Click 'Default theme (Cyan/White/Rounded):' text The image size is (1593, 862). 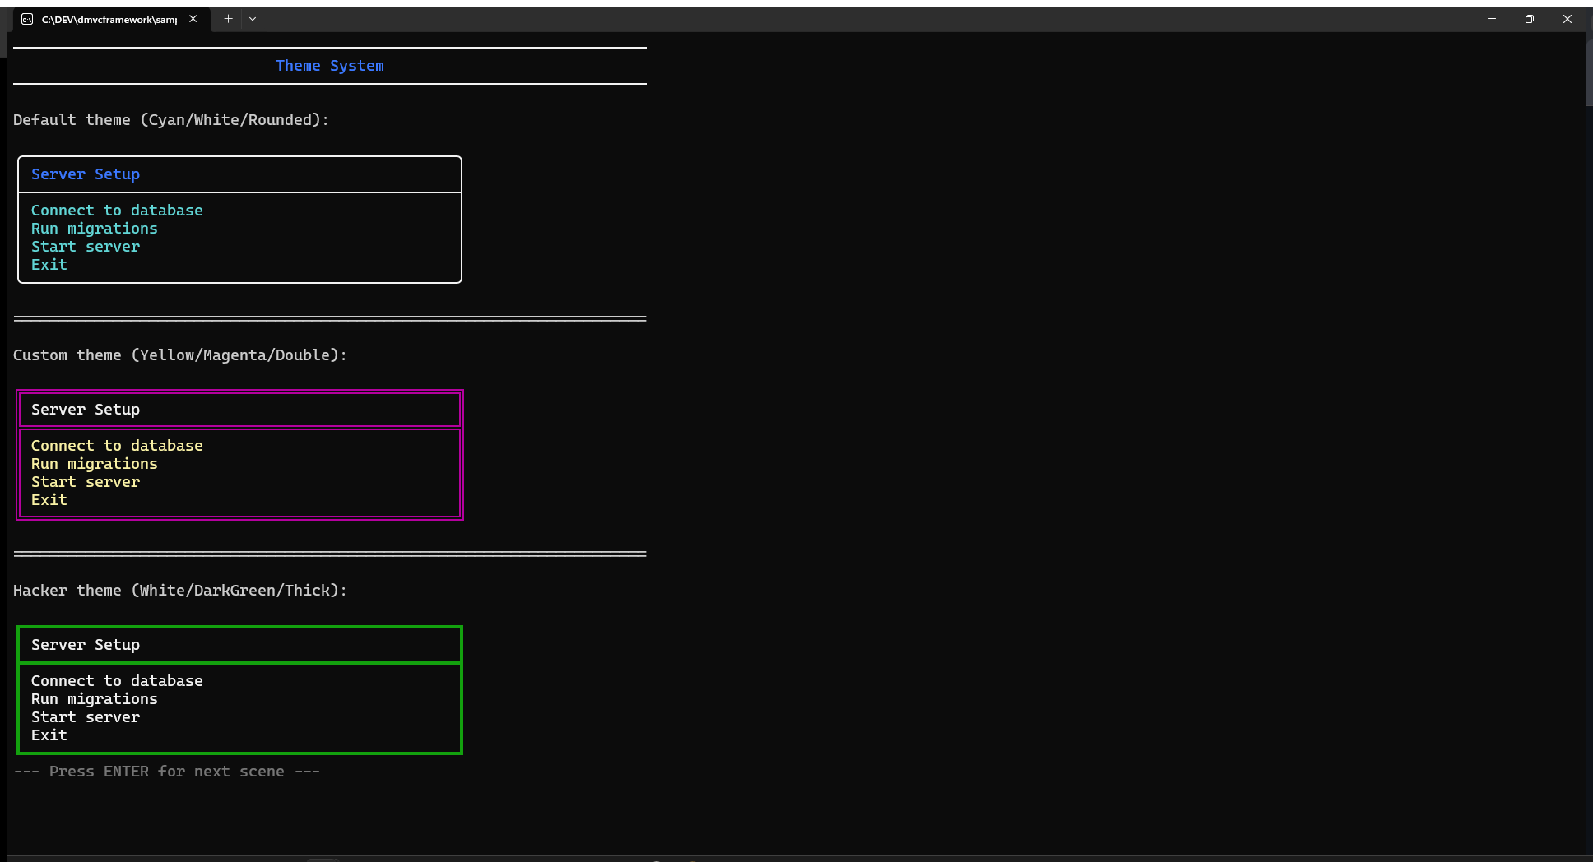click(171, 120)
